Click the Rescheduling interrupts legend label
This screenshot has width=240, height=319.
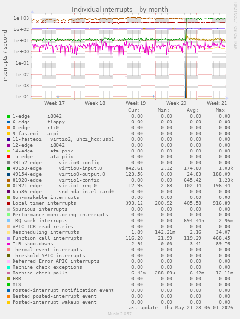46,232
